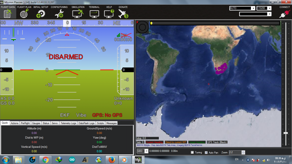Open Initial Setup gear icon
292x164 pixels.
(40, 14)
